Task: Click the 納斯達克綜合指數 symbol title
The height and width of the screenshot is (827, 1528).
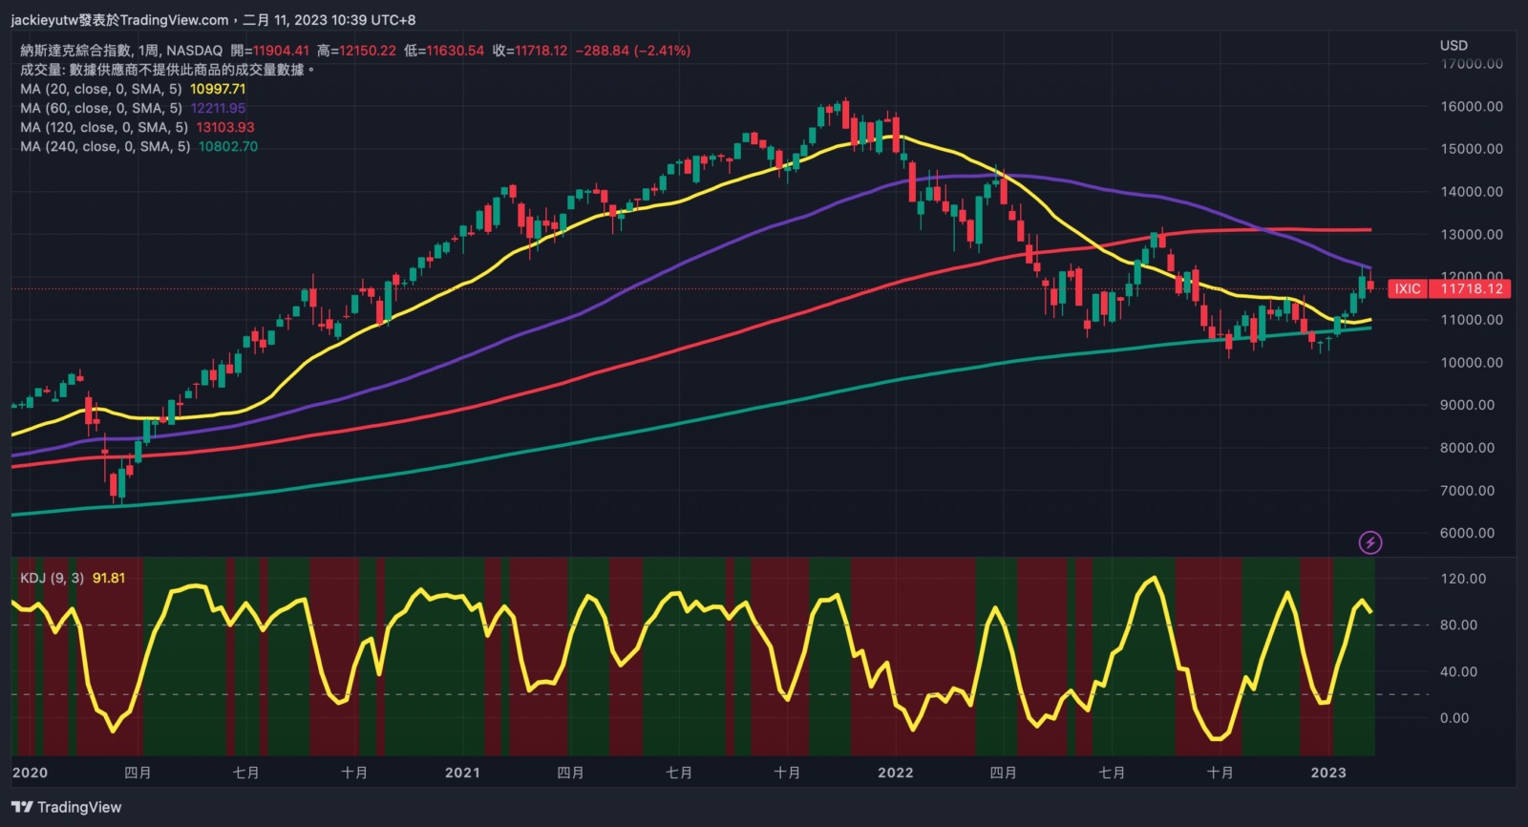Action: point(76,51)
